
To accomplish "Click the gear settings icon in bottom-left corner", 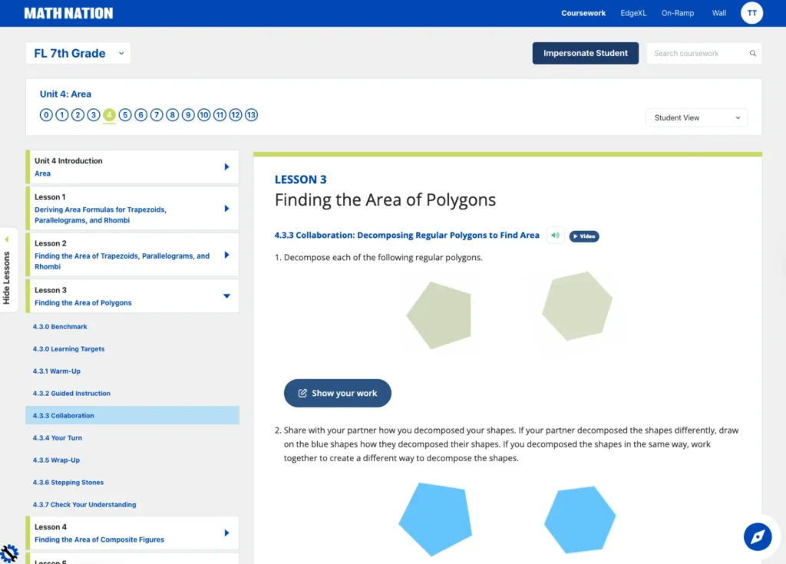I will (x=9, y=552).
